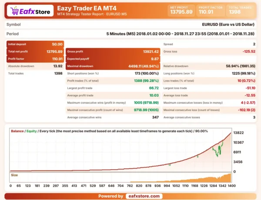This screenshot has width=261, height=200.
Task: Click the 10367 y-axis label on chart
Action: pos(238,142)
